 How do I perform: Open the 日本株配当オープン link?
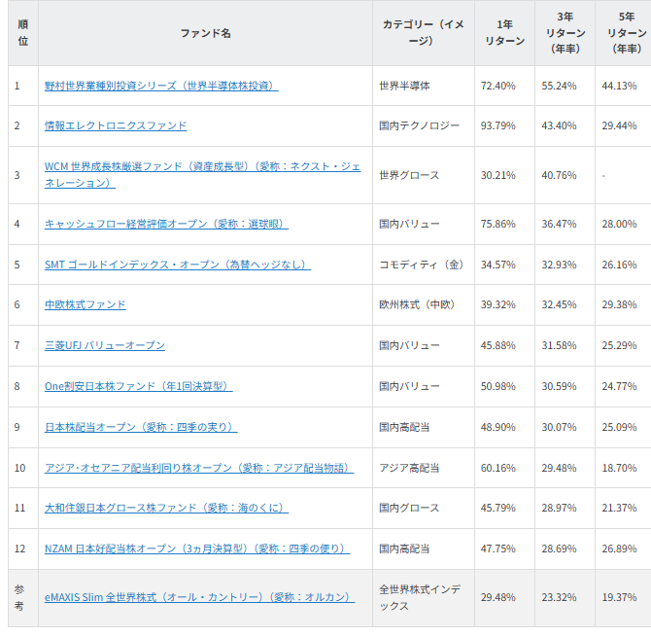[x=141, y=428]
